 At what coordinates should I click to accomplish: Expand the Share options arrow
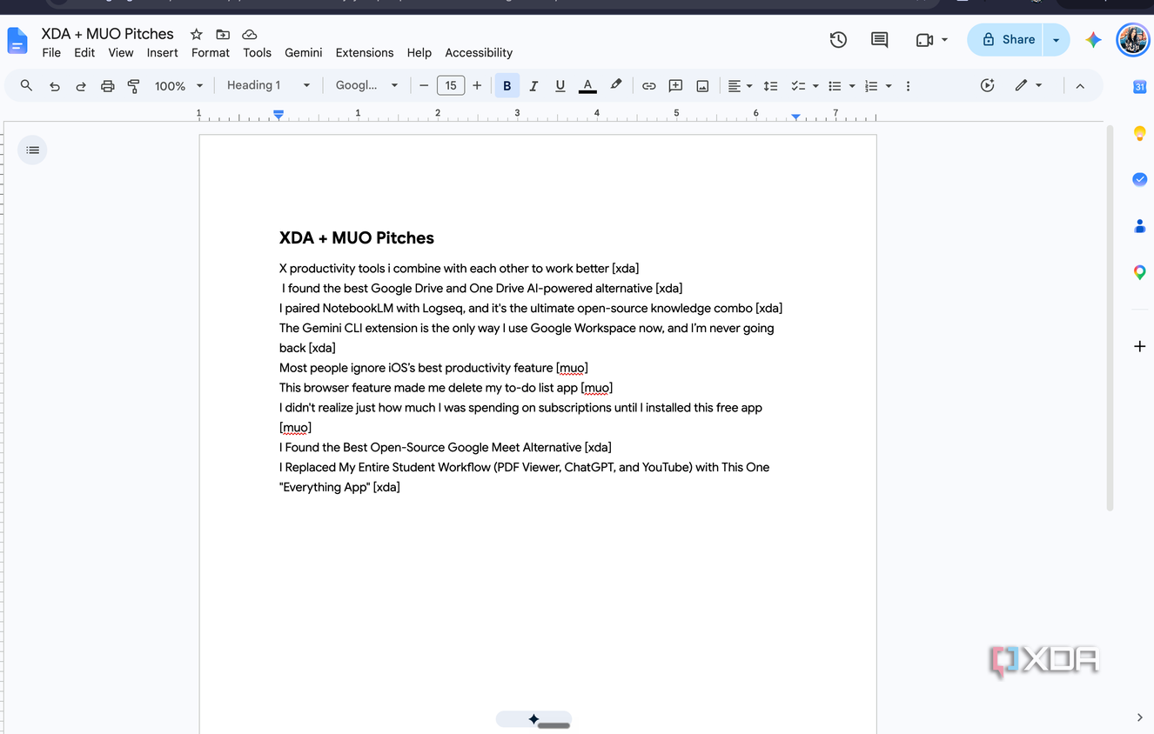[x=1057, y=40]
